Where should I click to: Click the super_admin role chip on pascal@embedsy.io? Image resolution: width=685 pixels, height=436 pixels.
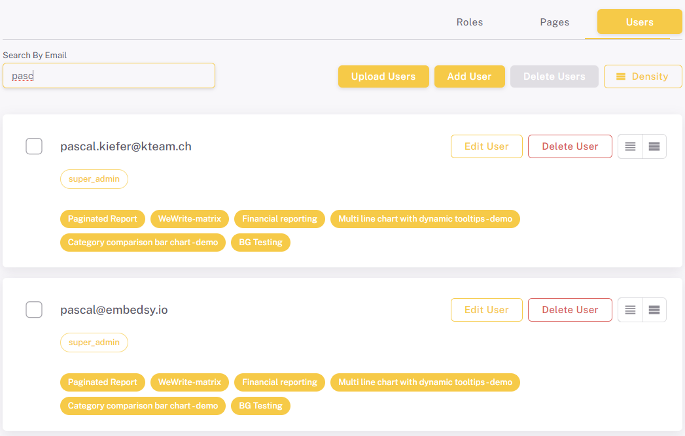(x=94, y=342)
